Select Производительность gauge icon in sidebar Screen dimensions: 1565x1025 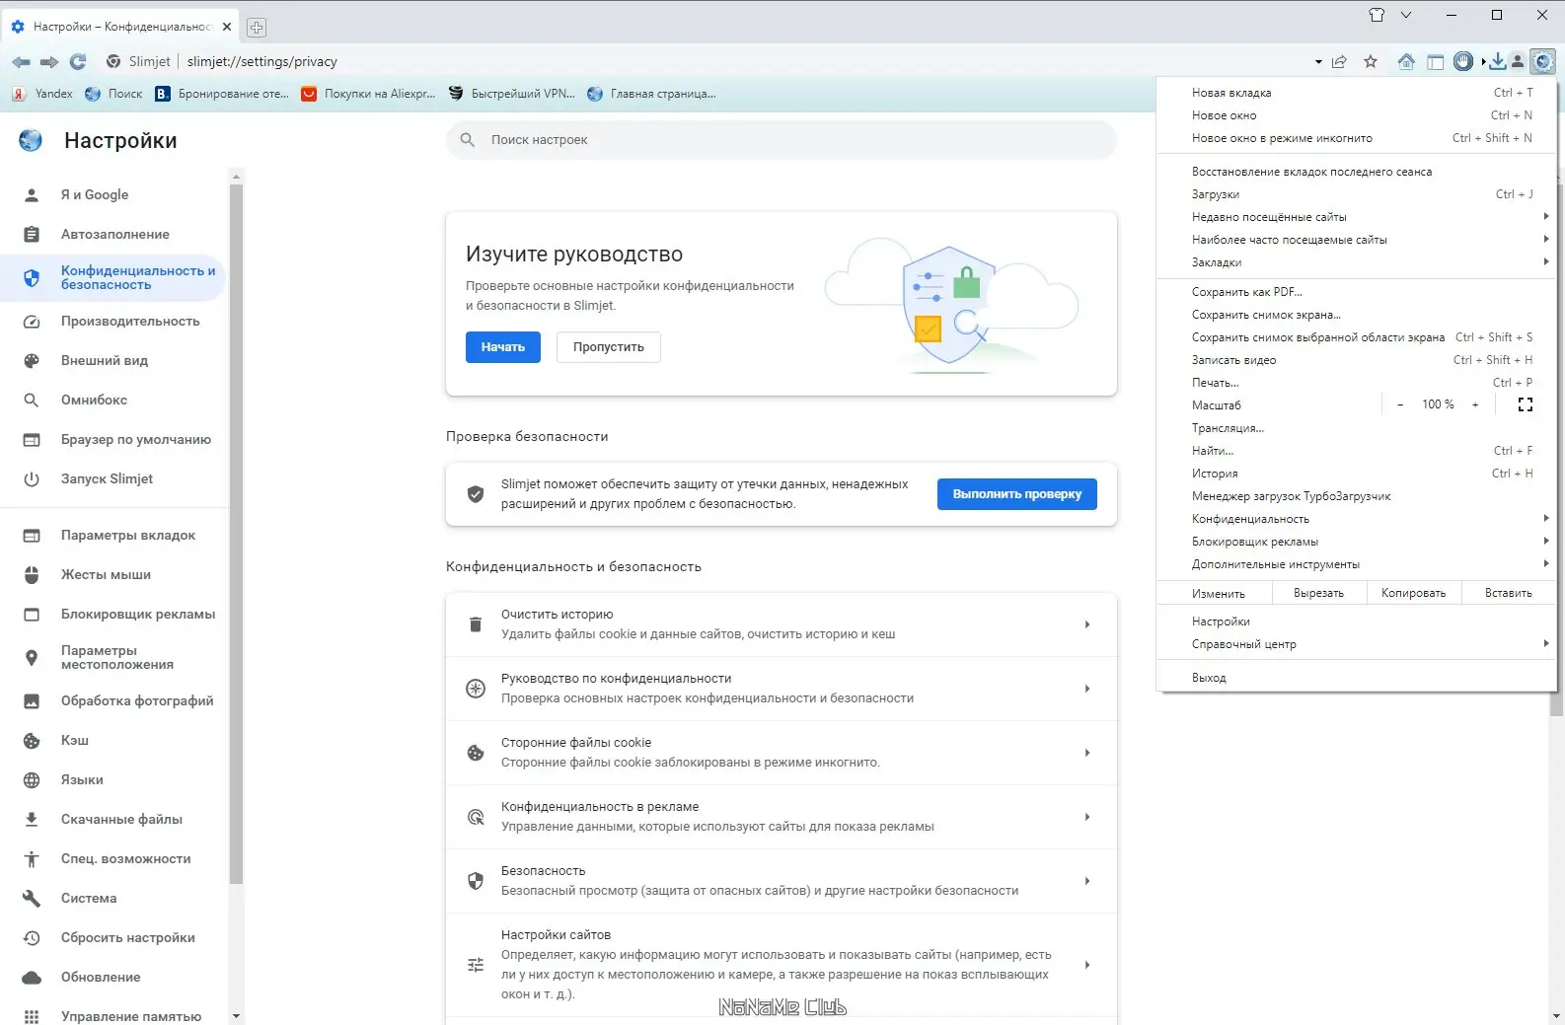pyautogui.click(x=32, y=321)
